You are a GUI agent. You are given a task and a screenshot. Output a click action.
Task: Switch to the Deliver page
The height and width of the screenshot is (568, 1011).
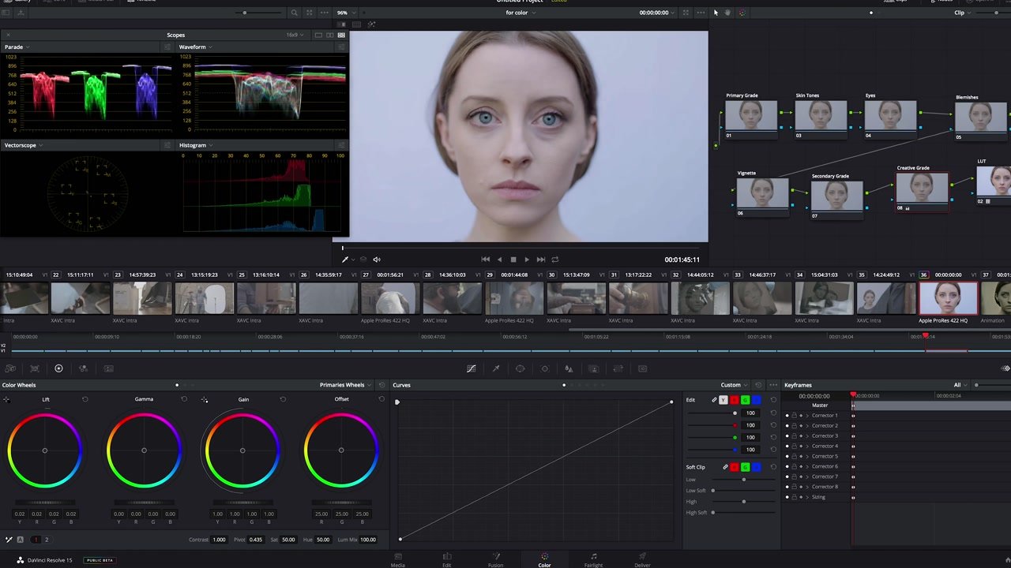(642, 560)
